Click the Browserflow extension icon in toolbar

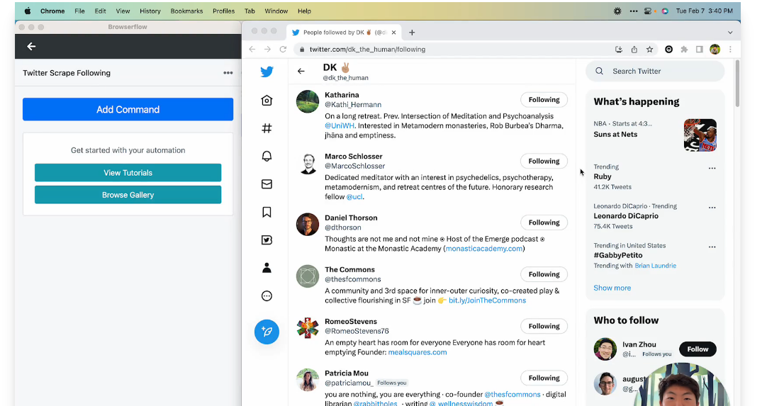(668, 49)
